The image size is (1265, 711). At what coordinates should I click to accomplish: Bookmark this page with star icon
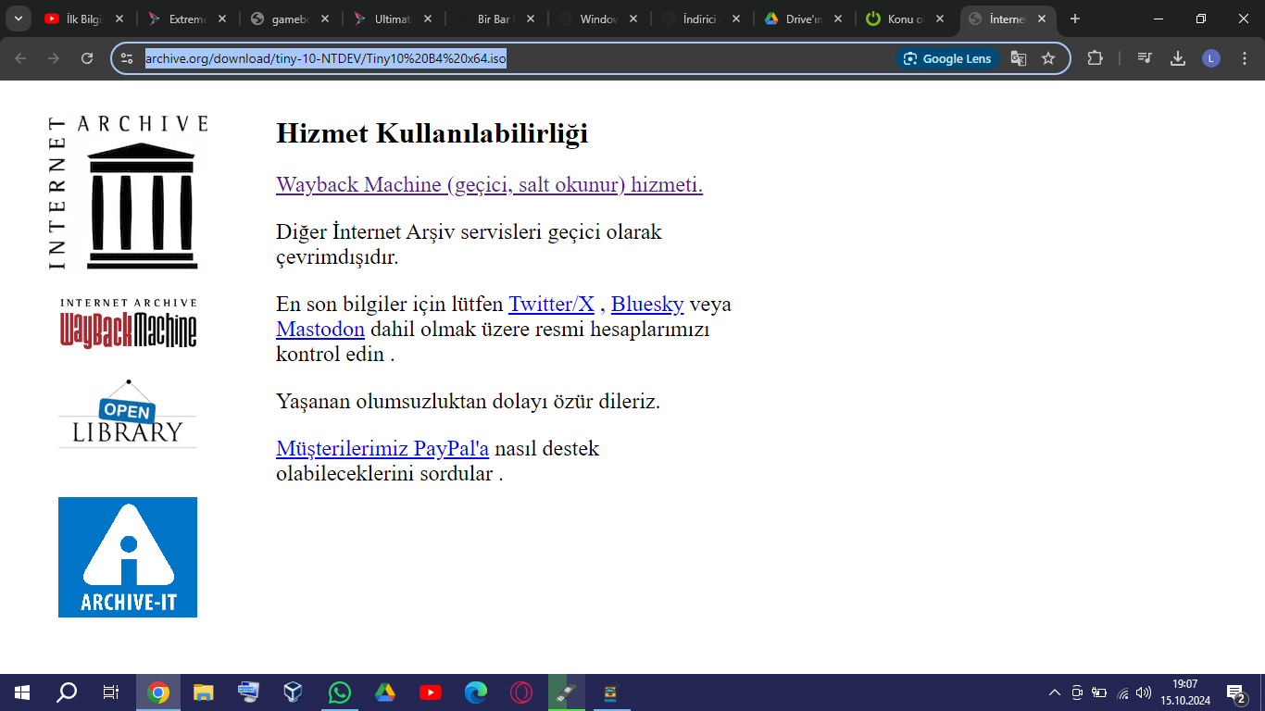[x=1048, y=58]
